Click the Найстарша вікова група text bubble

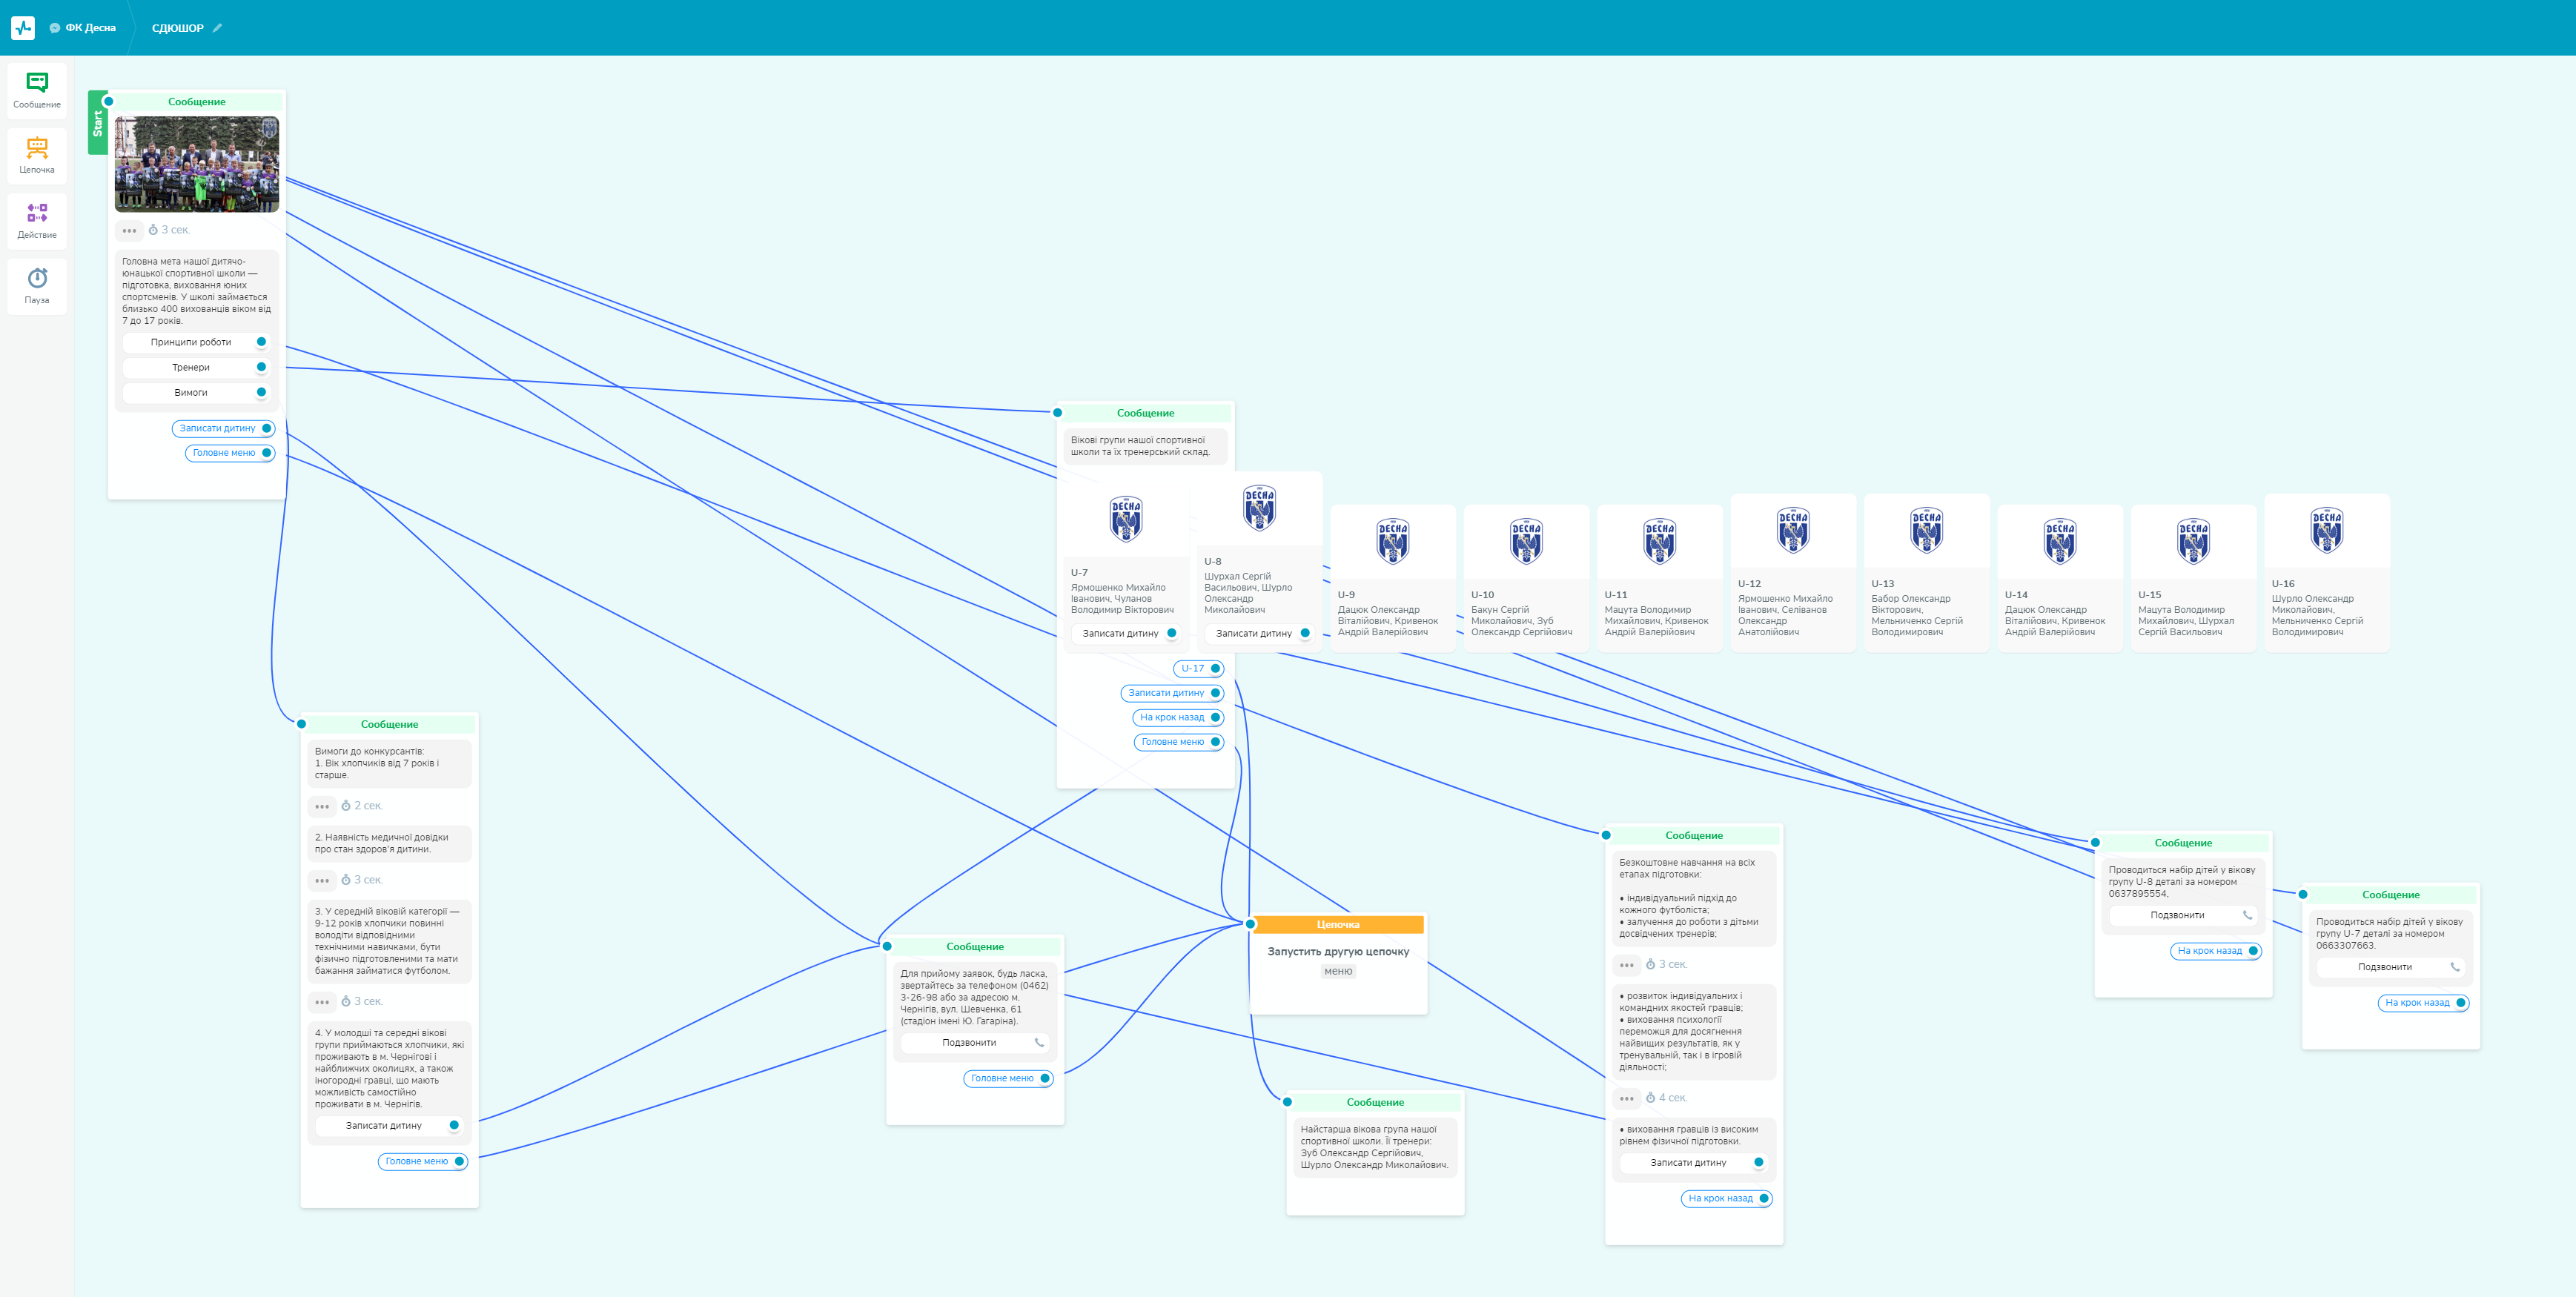[x=1375, y=1147]
